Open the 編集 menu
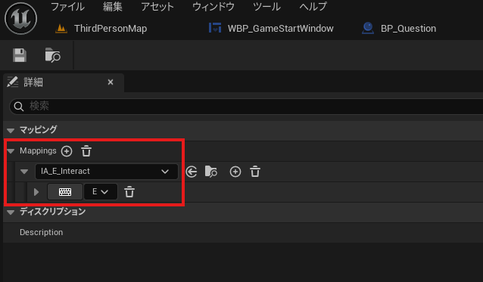The height and width of the screenshot is (282, 483). tap(113, 7)
